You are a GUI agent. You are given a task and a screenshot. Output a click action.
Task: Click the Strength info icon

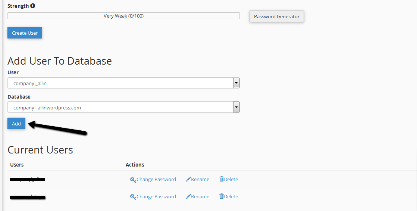33,6
